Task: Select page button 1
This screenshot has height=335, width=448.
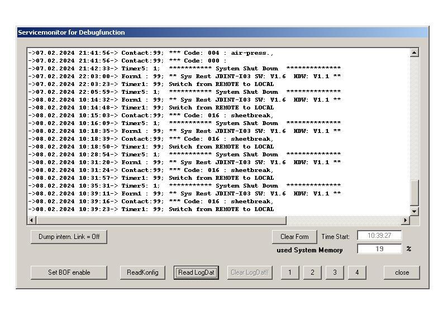Action: point(289,272)
